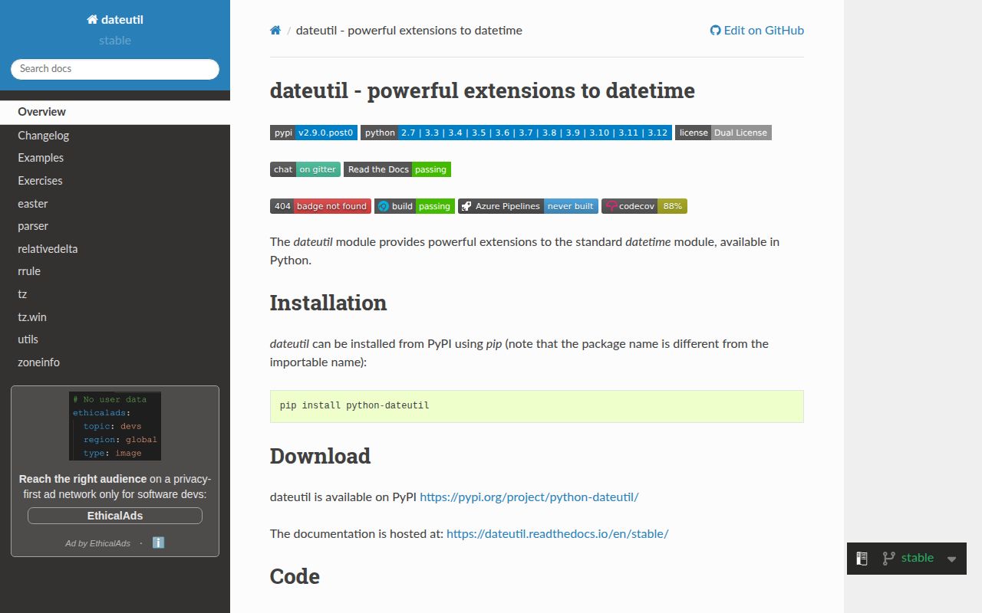The height and width of the screenshot is (613, 982).
Task: Click breadcrumb page title text
Action: pyautogui.click(x=409, y=31)
